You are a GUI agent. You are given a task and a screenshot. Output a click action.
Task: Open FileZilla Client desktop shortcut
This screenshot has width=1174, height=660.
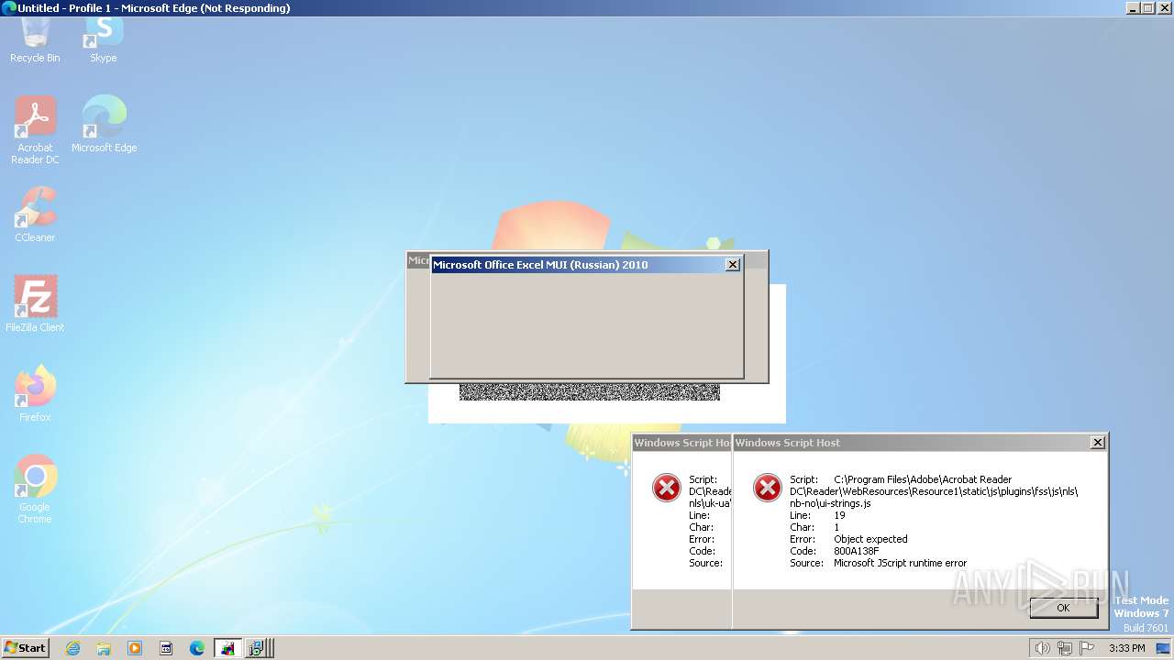point(35,303)
